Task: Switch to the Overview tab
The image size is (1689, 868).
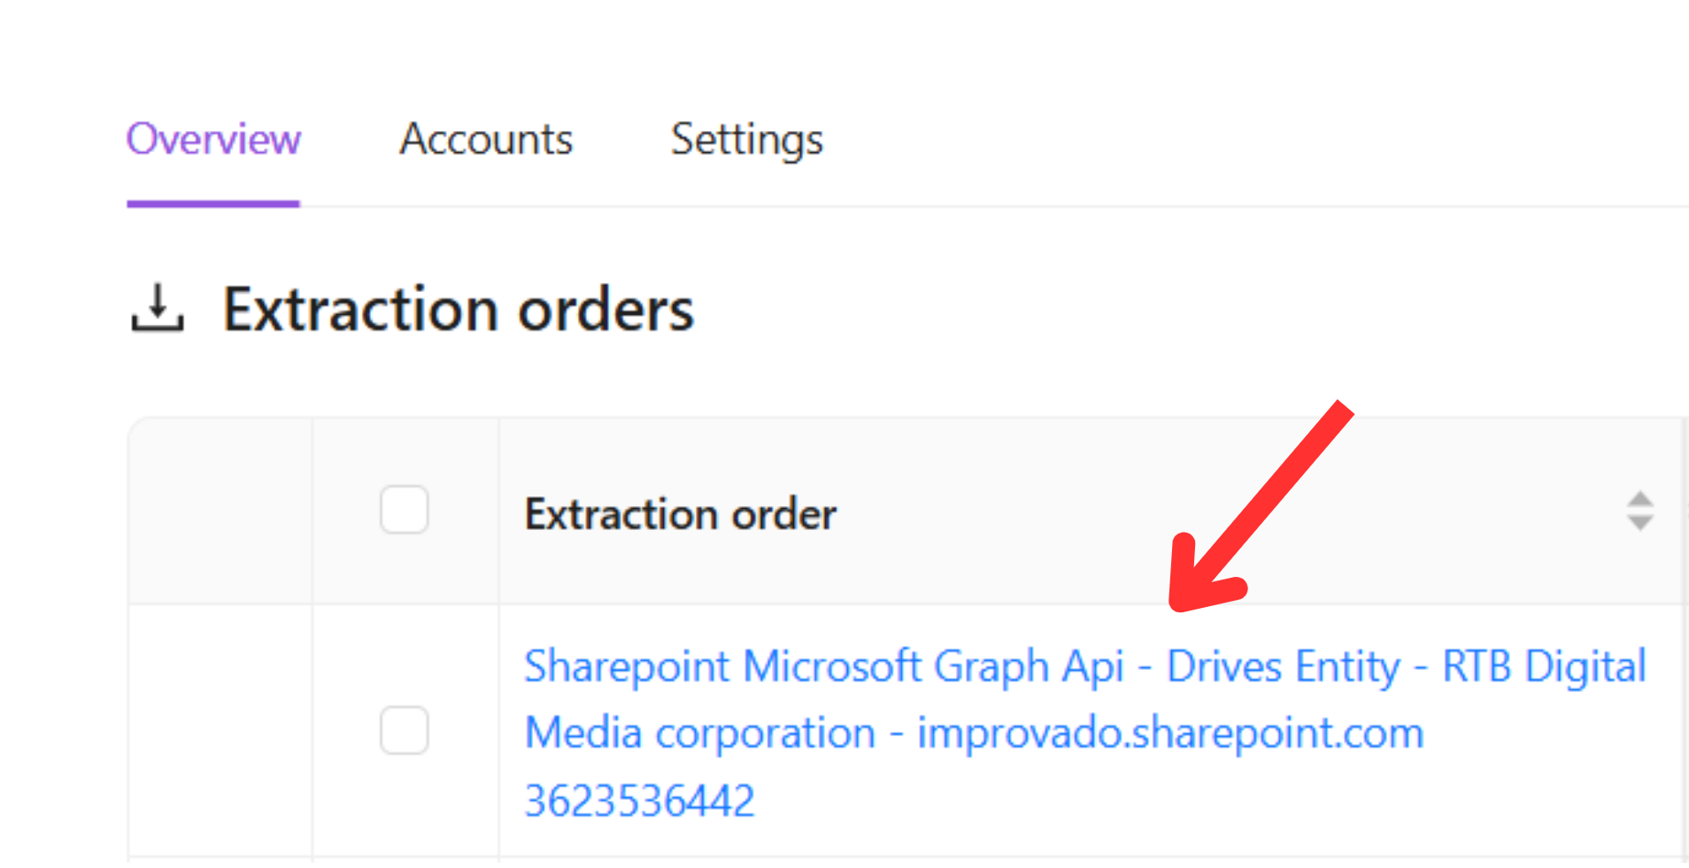Action: coord(213,139)
